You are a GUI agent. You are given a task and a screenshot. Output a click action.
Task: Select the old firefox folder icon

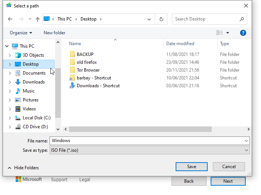(x=72, y=62)
